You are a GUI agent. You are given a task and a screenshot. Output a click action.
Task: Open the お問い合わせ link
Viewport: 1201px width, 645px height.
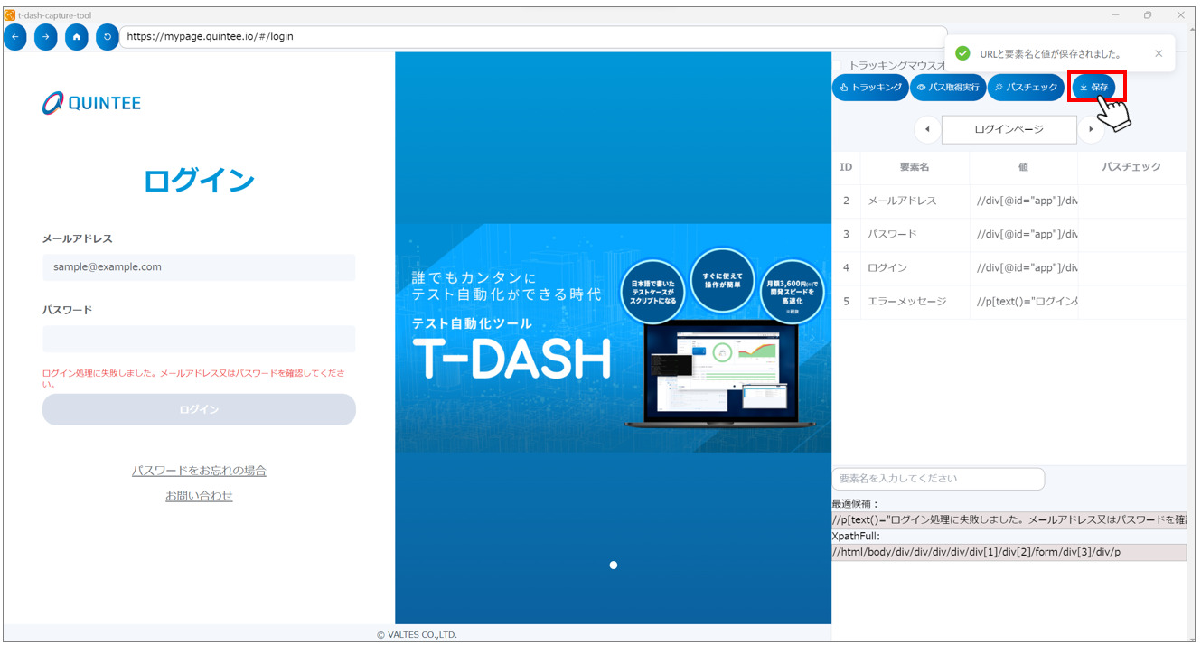199,496
